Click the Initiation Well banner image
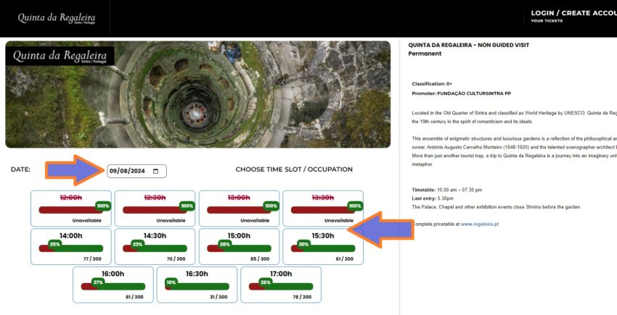This screenshot has width=617, height=315. click(198, 95)
